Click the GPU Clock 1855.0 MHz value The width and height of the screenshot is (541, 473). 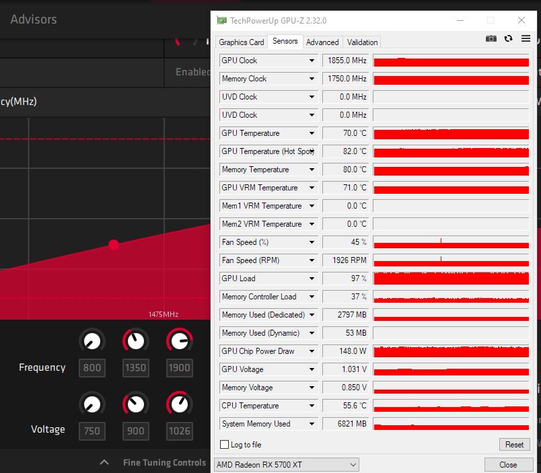click(x=345, y=61)
